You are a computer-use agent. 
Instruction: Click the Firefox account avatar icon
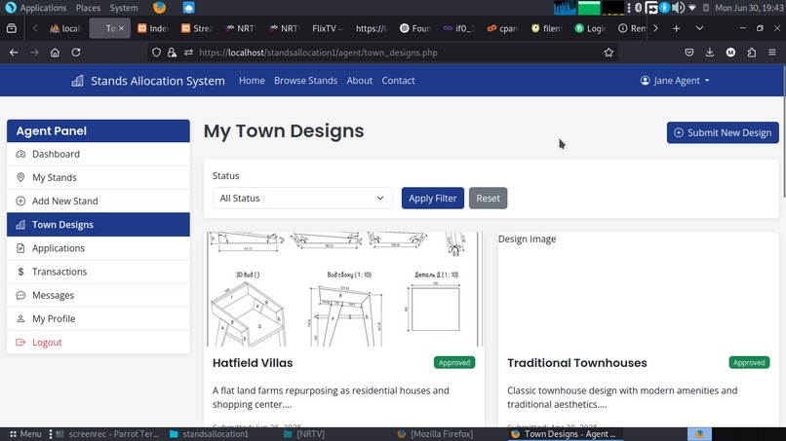(x=730, y=53)
